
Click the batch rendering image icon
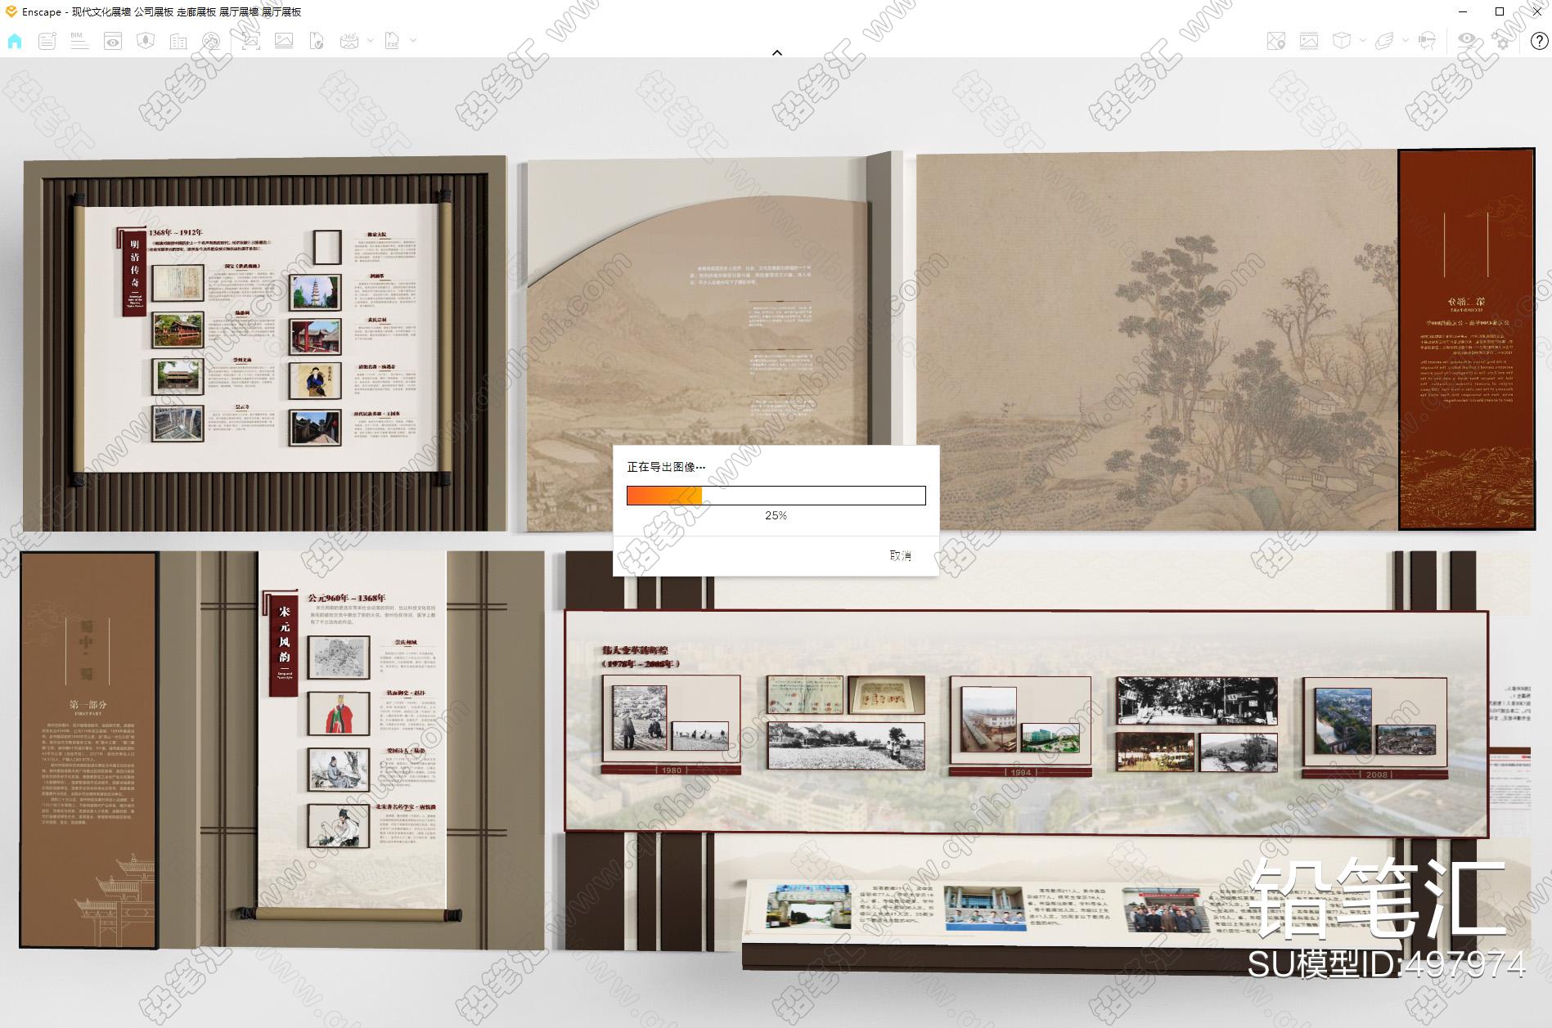coord(284,41)
